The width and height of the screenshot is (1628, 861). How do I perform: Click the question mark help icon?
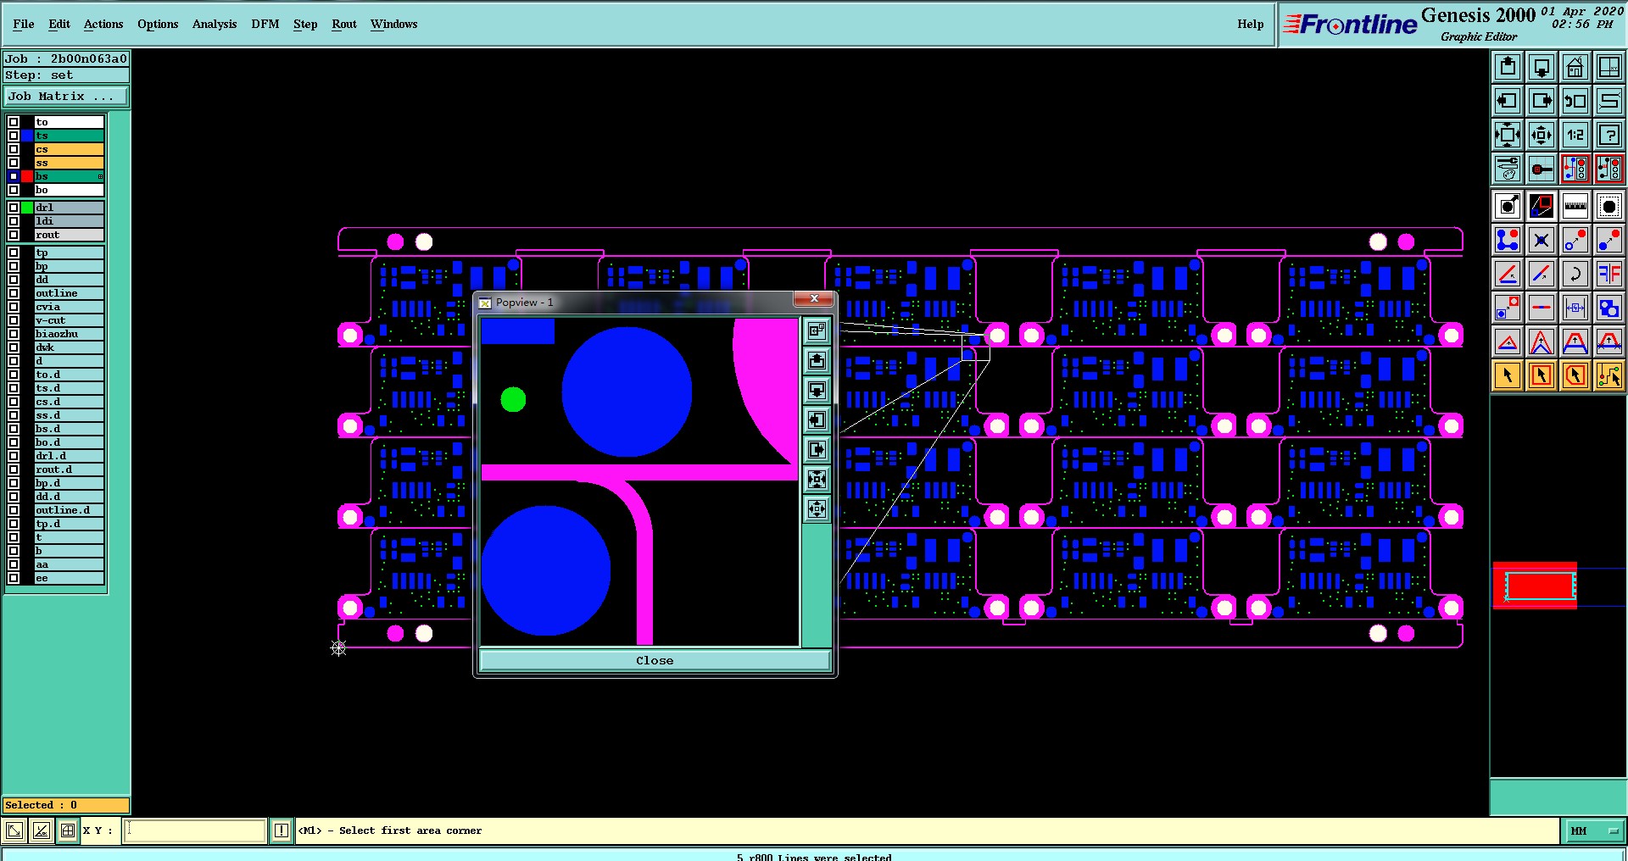tap(1609, 135)
